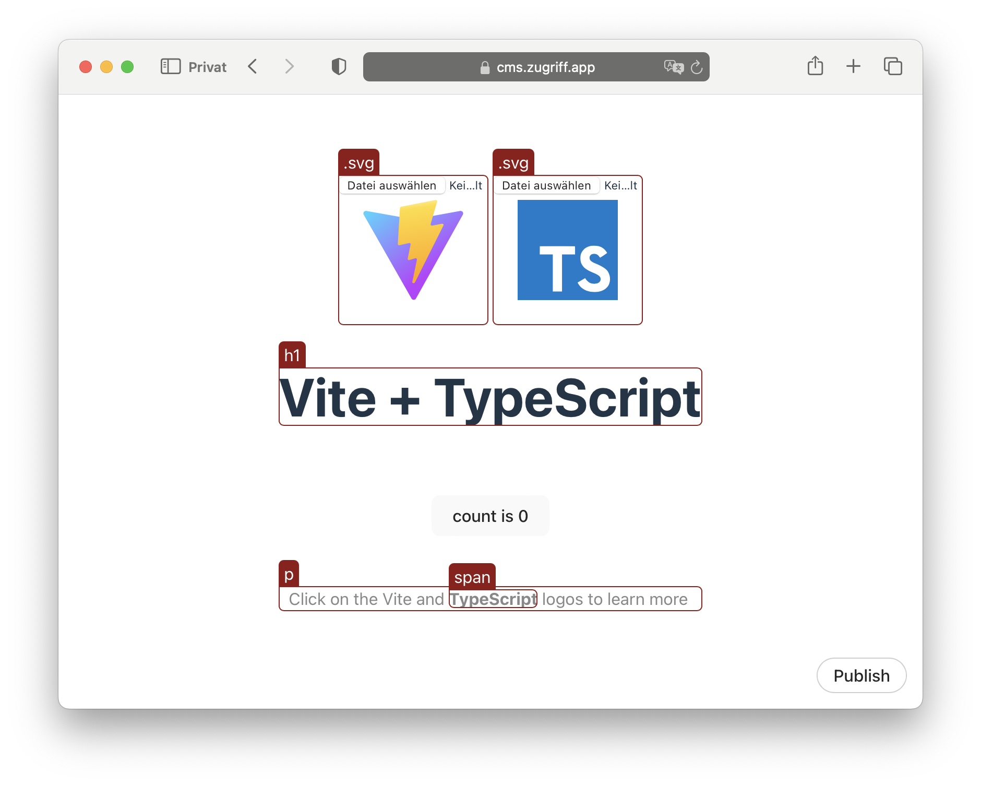Go back with the left arrow

pos(253,67)
